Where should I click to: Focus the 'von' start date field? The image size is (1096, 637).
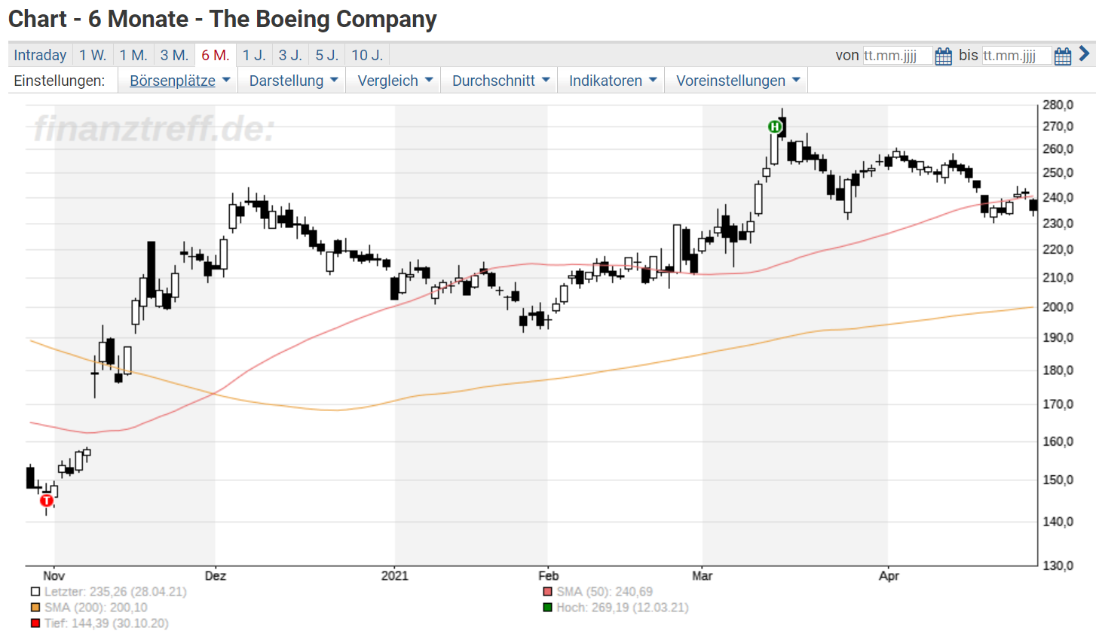coord(897,56)
